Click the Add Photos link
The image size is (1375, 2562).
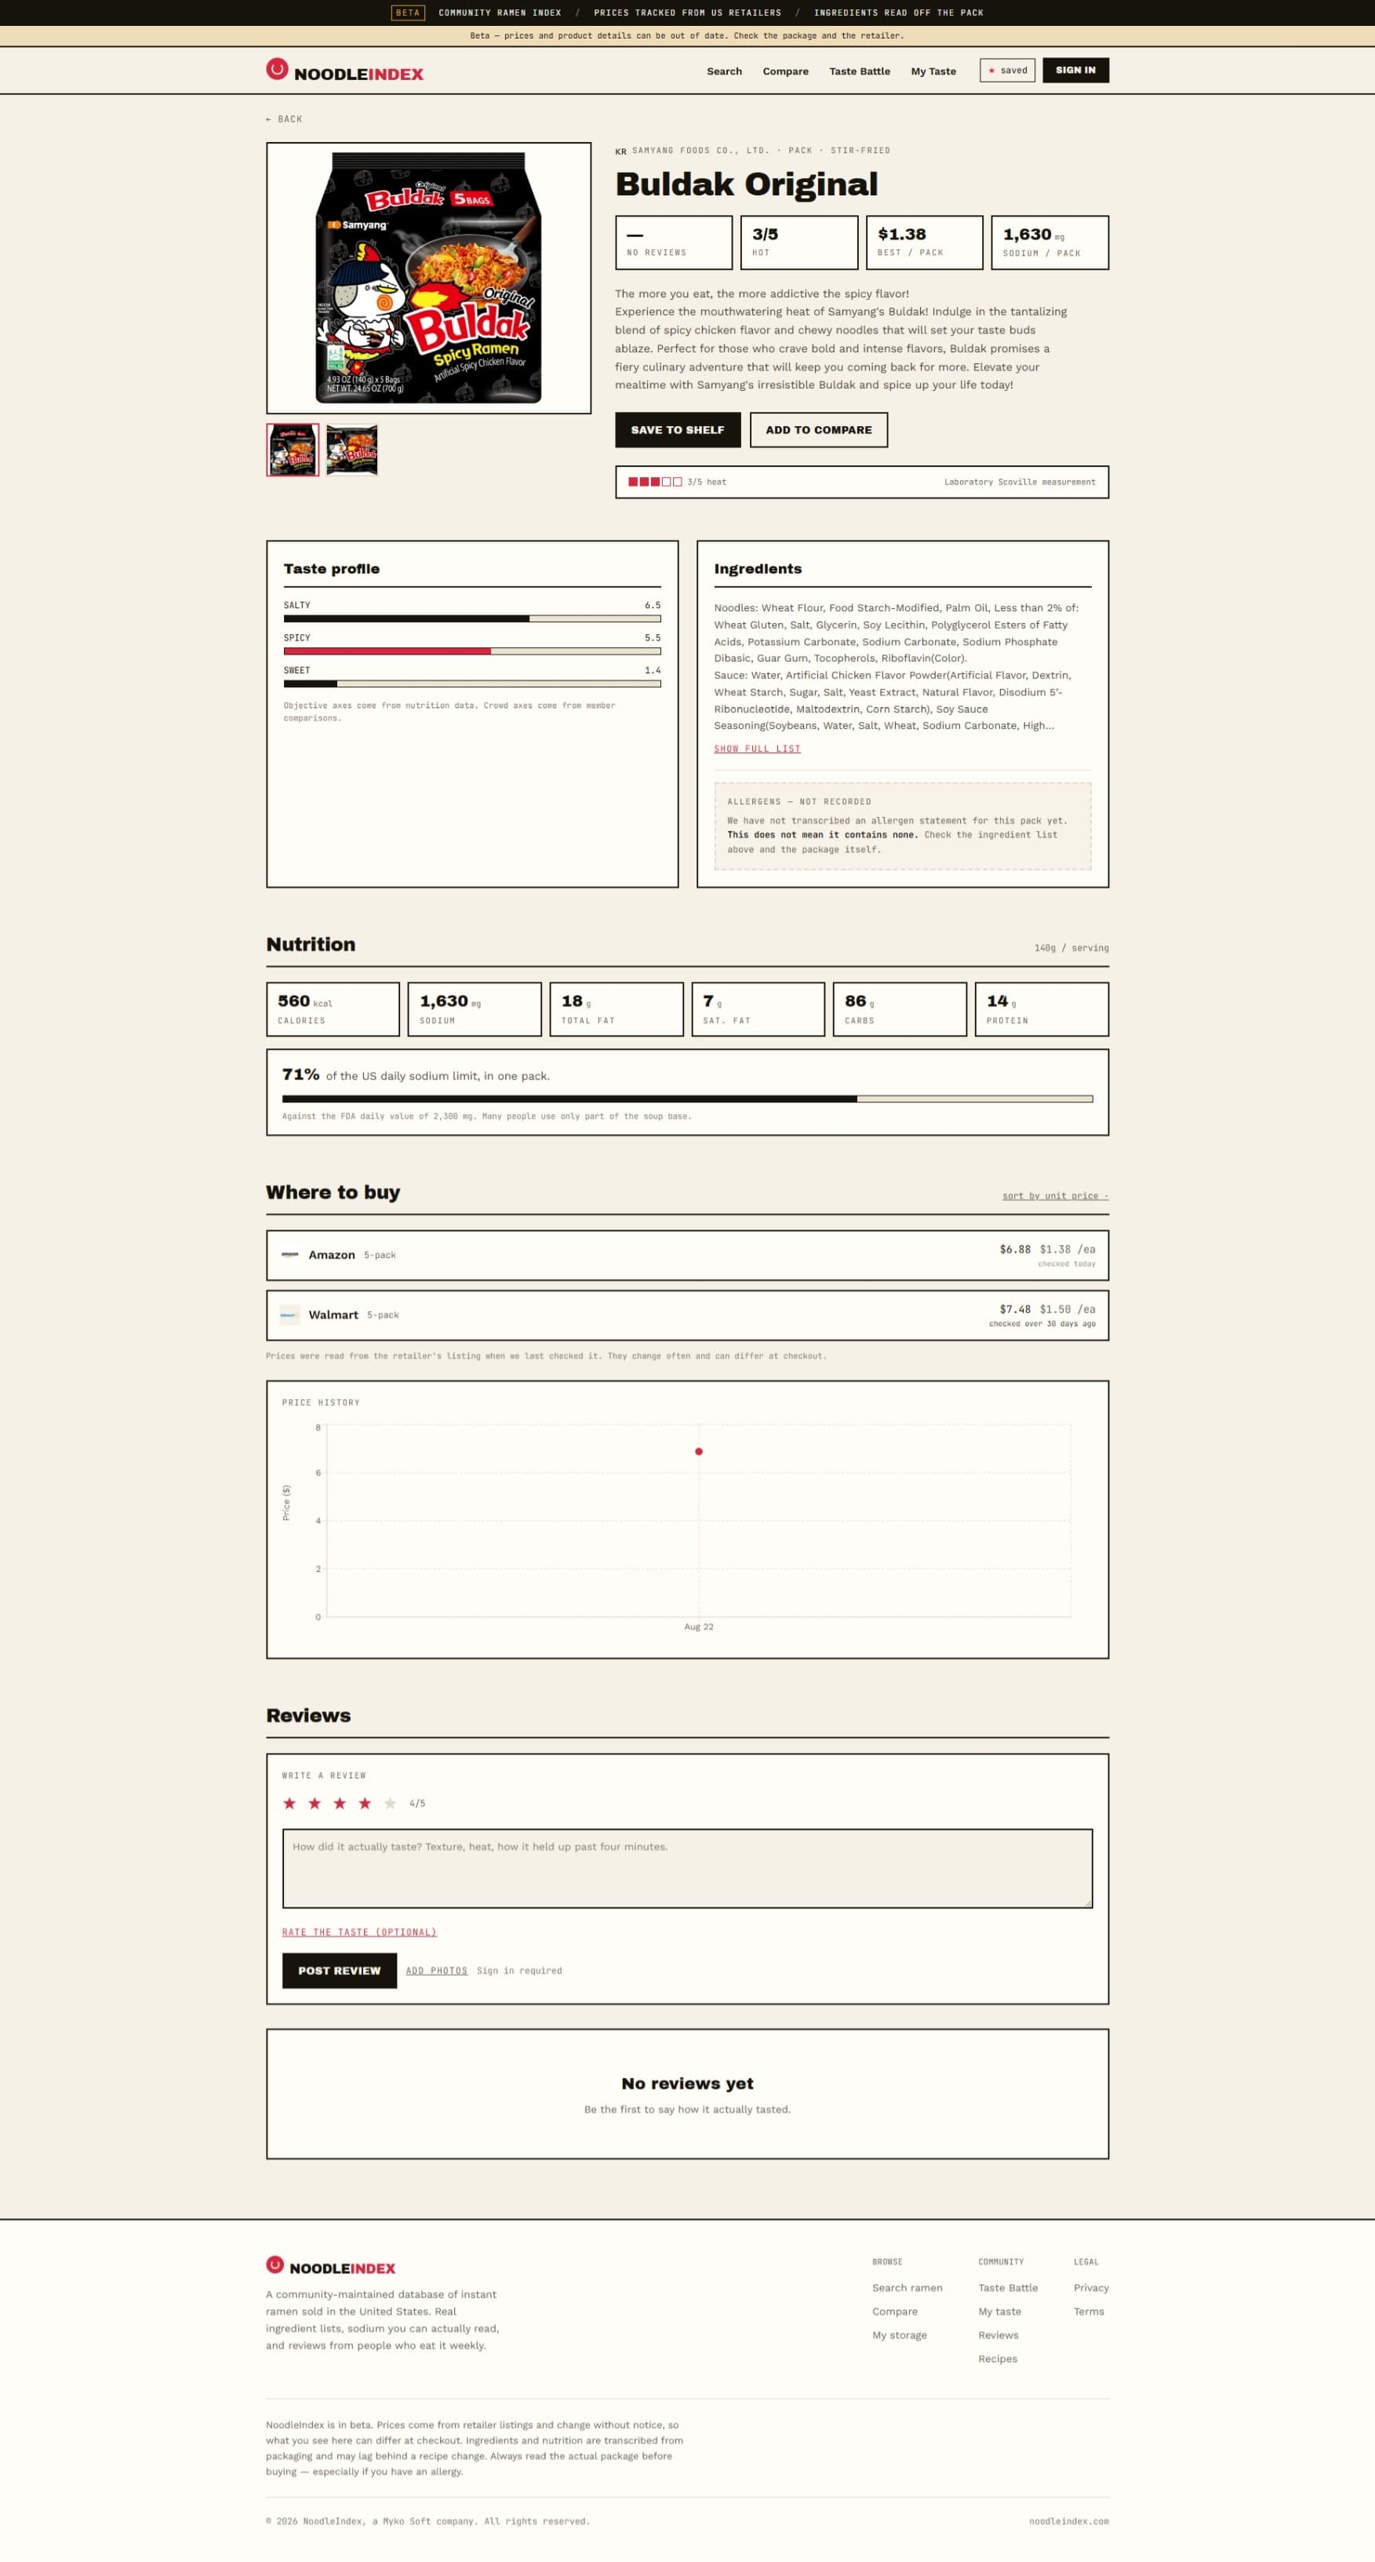[x=436, y=1970]
